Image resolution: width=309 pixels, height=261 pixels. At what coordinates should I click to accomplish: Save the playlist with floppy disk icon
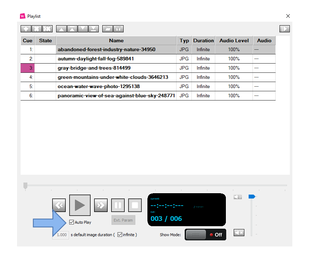pos(118,29)
